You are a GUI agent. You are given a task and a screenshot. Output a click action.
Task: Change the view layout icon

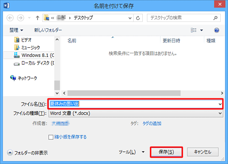(x=193, y=30)
